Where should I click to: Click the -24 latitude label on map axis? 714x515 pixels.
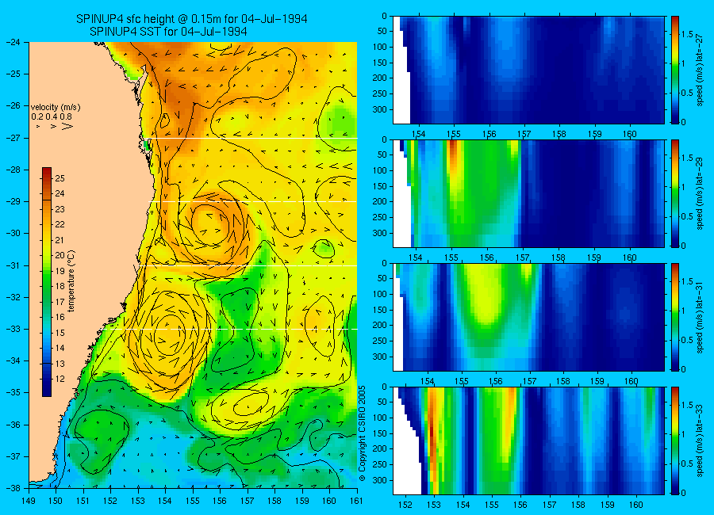(13, 42)
